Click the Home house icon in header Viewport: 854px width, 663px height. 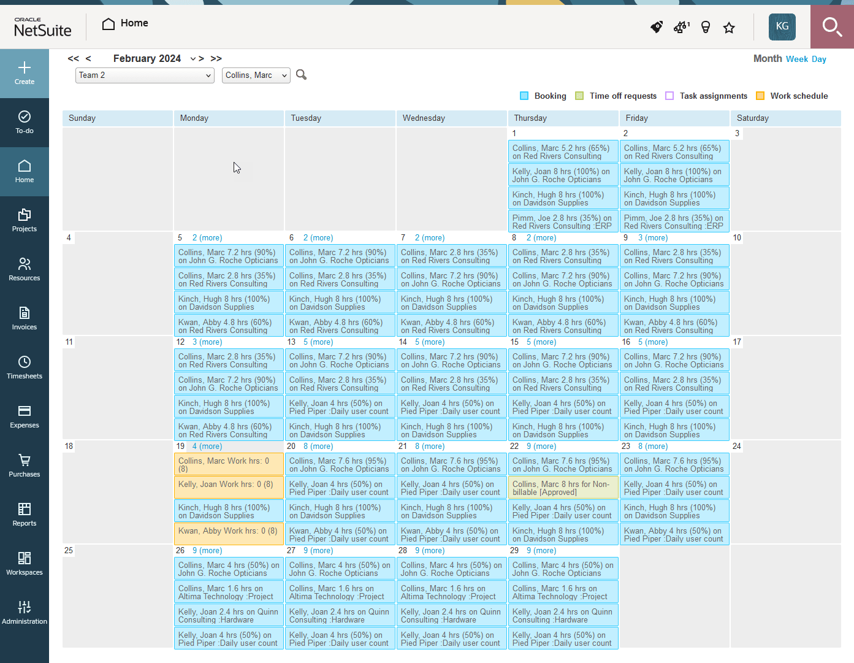coord(109,24)
